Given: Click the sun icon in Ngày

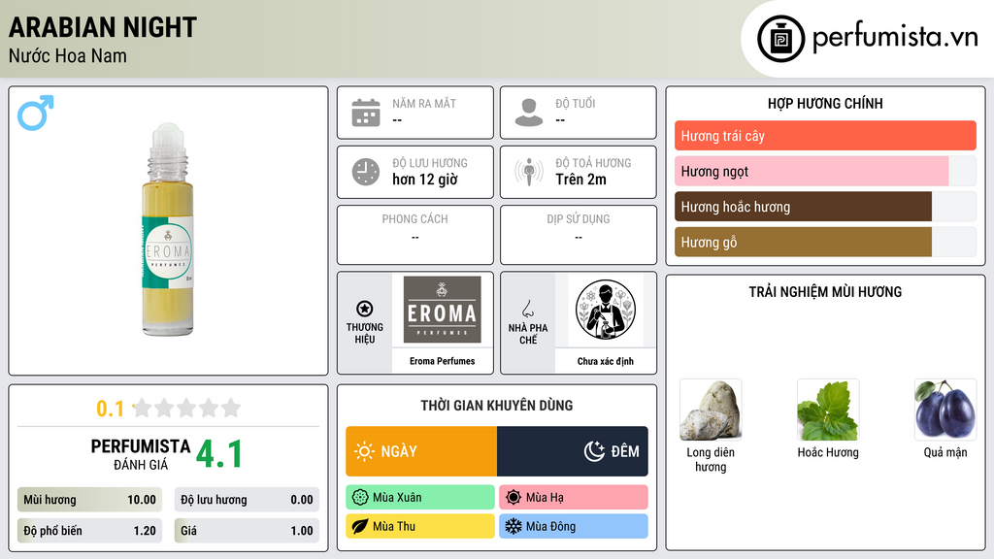Looking at the screenshot, I should coord(364,451).
